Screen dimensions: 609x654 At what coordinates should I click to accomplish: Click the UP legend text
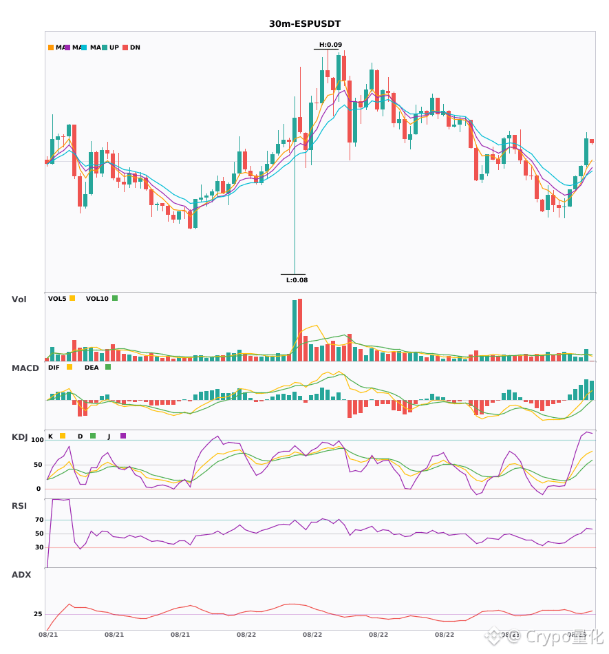[114, 48]
